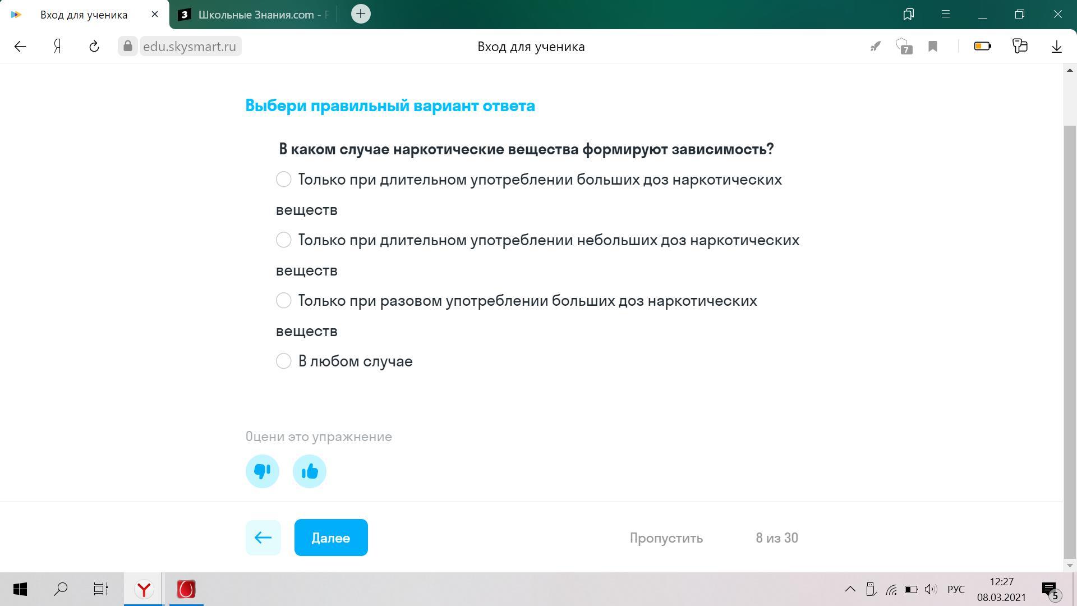Open the ad-blocker shield icon with badge 7
This screenshot has height=606, width=1077.
coord(903,47)
